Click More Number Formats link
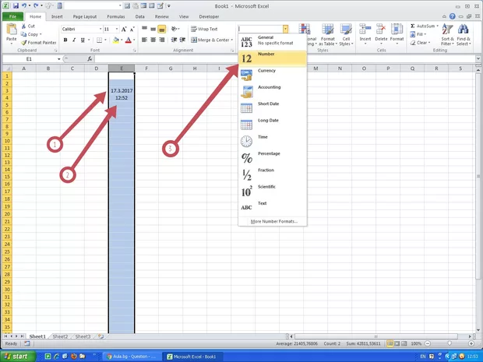Viewport: 483px width, 362px height. (274, 221)
